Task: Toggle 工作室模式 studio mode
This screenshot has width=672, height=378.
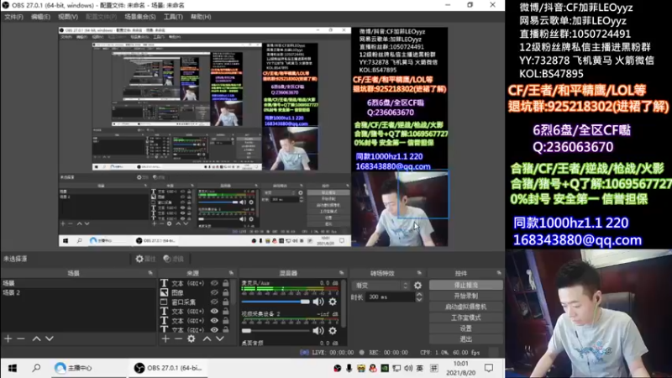Action: tap(466, 318)
